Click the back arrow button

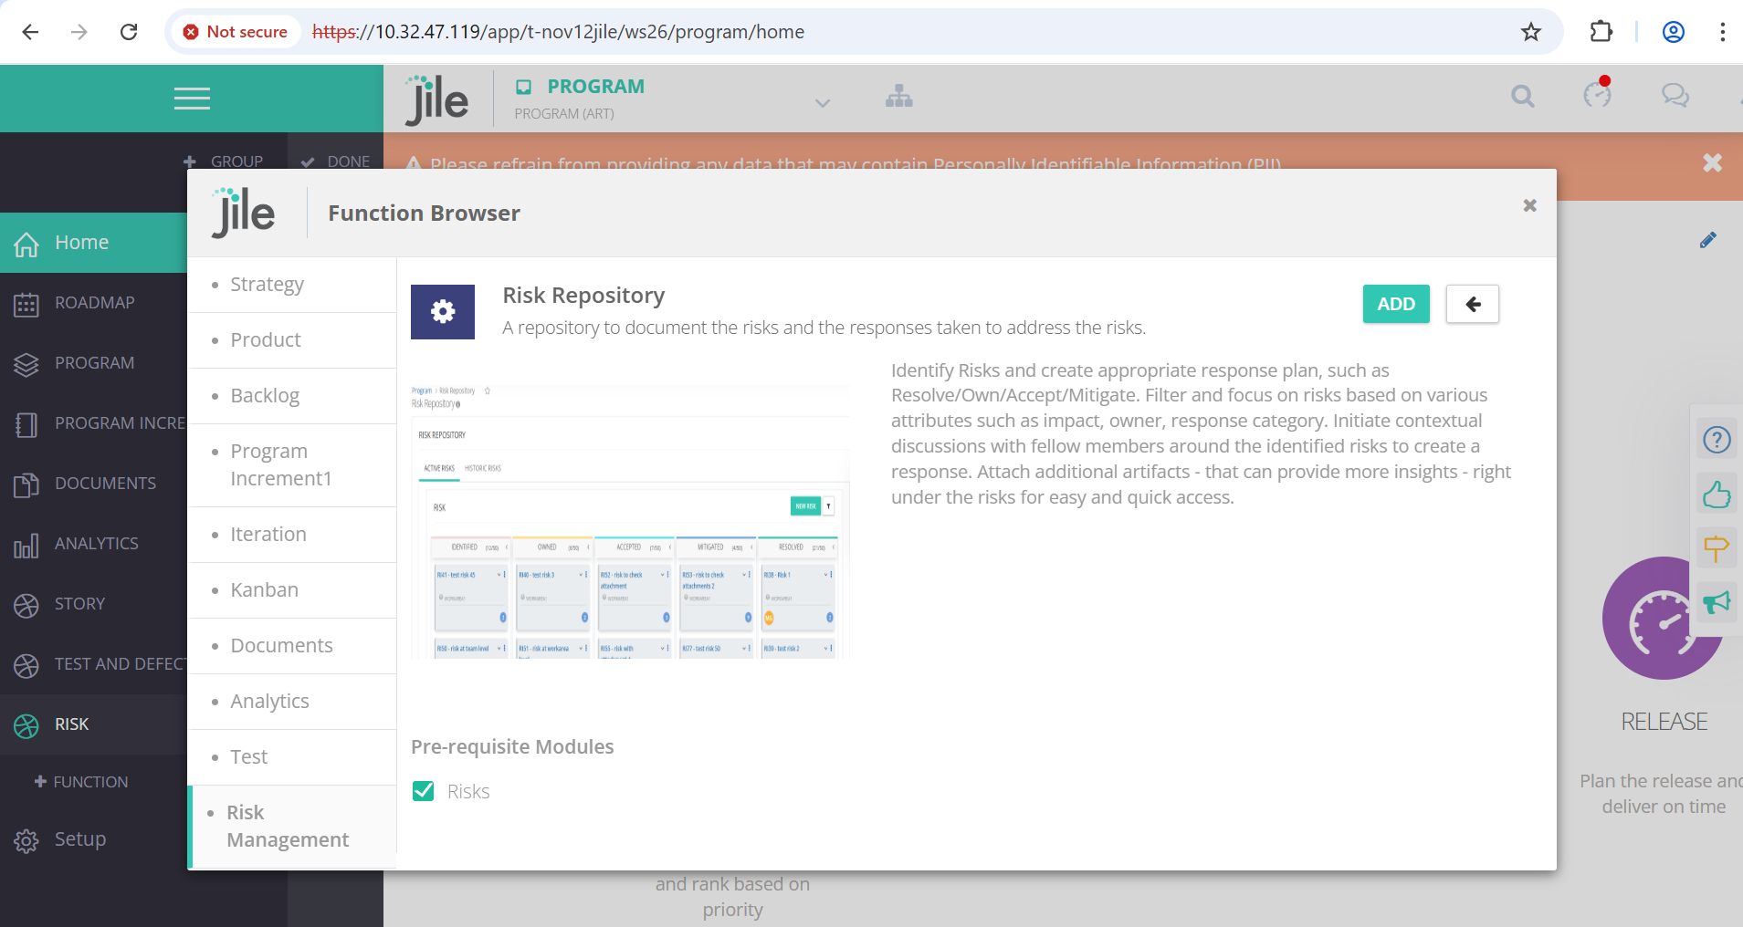(x=1472, y=304)
